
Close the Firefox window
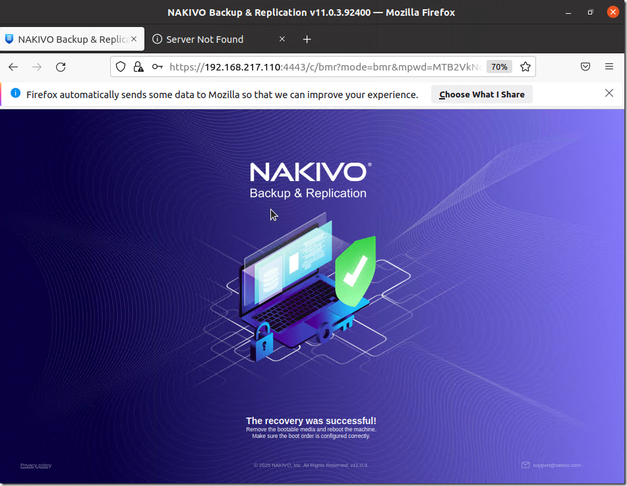pyautogui.click(x=612, y=12)
